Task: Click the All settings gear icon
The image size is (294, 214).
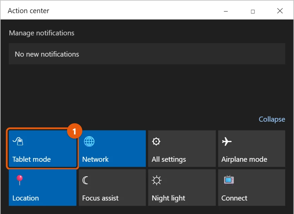Action: click(156, 142)
